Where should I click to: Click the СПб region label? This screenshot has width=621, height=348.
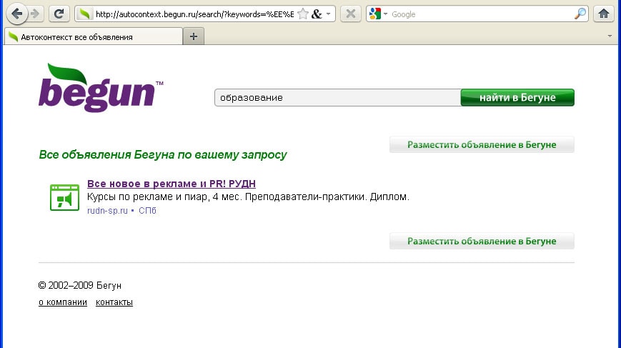point(147,211)
